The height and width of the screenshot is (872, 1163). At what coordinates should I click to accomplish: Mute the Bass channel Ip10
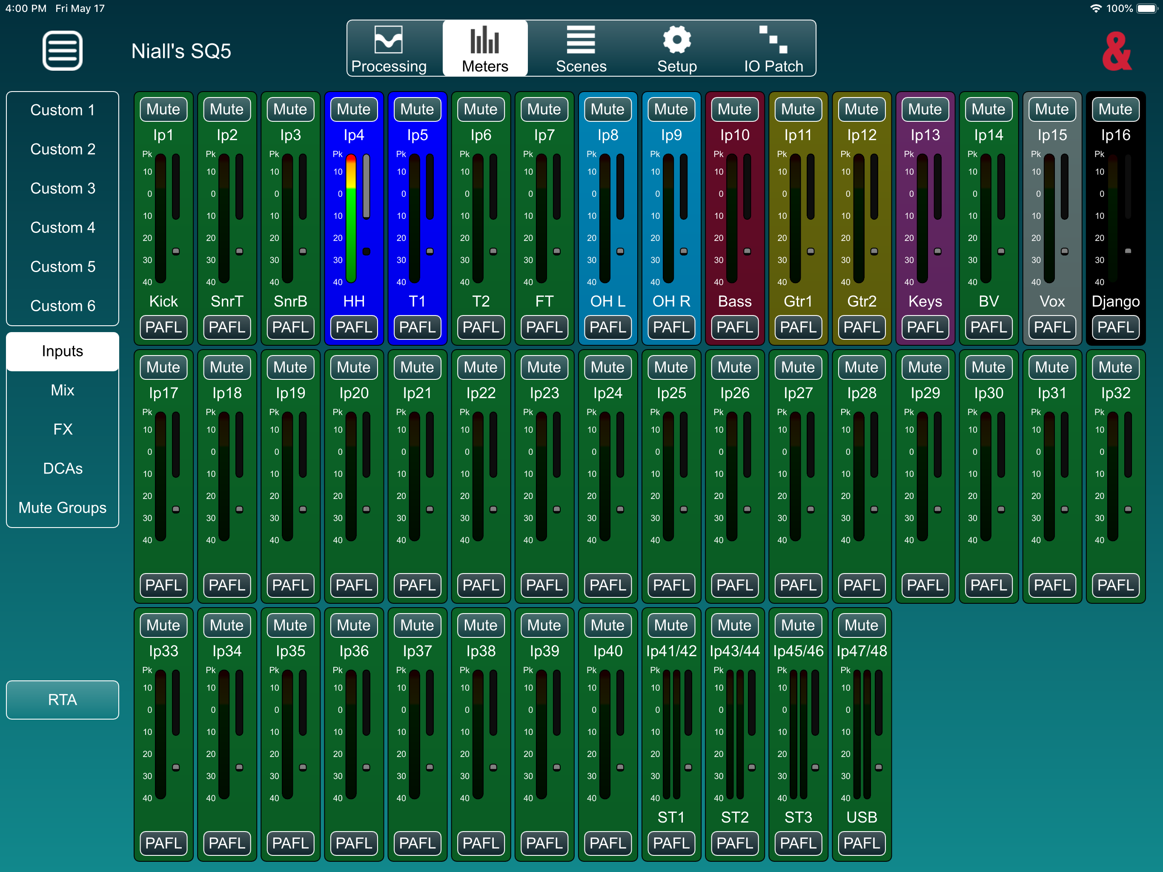tap(734, 109)
